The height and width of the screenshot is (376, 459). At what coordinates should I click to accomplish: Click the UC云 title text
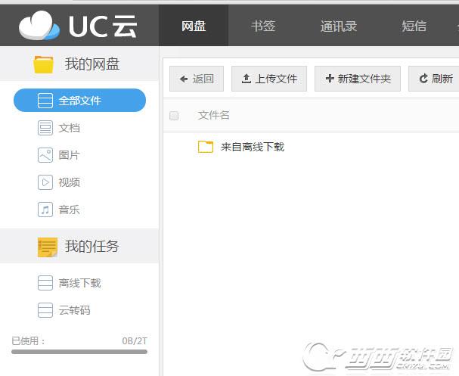click(x=103, y=26)
